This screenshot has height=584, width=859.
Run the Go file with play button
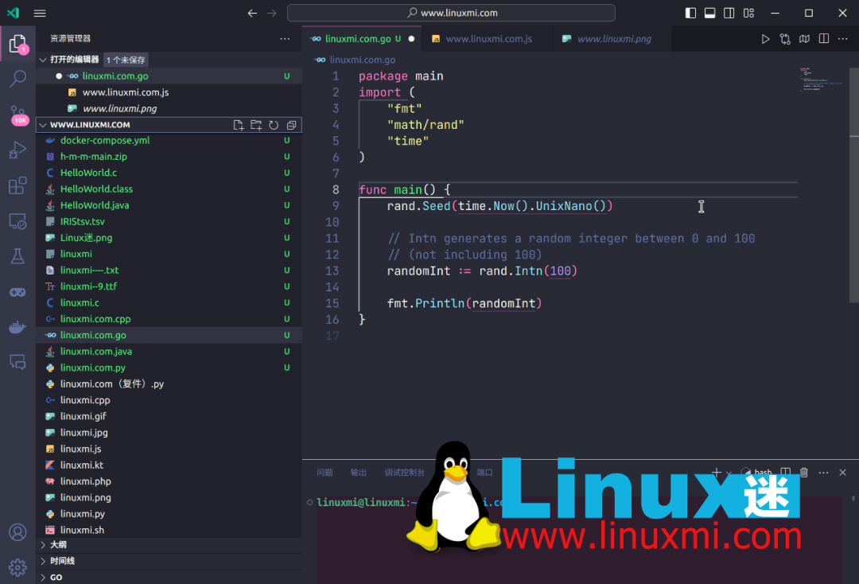point(765,39)
